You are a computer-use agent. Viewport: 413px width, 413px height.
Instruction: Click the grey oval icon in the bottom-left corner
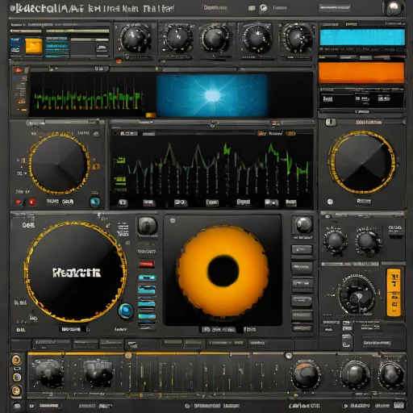(x=17, y=406)
